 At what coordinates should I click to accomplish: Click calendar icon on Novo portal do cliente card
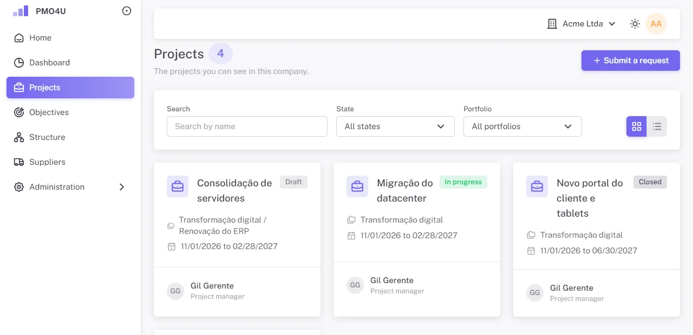[x=531, y=251]
